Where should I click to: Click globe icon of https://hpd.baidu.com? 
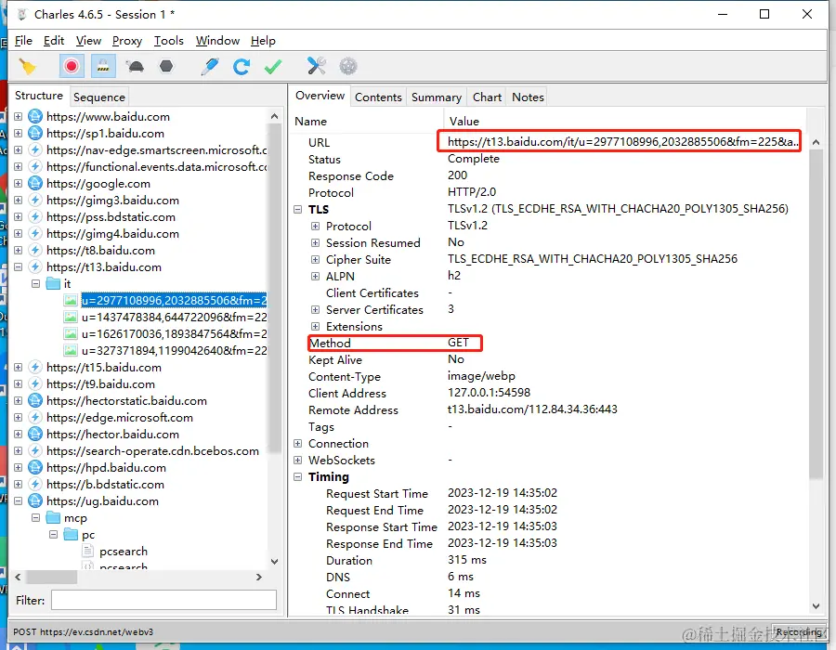(35, 468)
